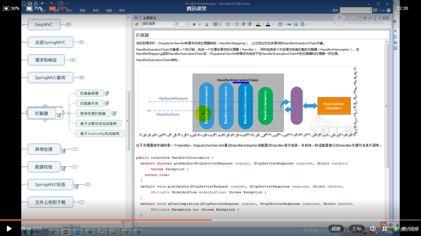Open the 微软雅黑 font dropdown
Viewport: 421px width, 236px height.
[x=158, y=24]
